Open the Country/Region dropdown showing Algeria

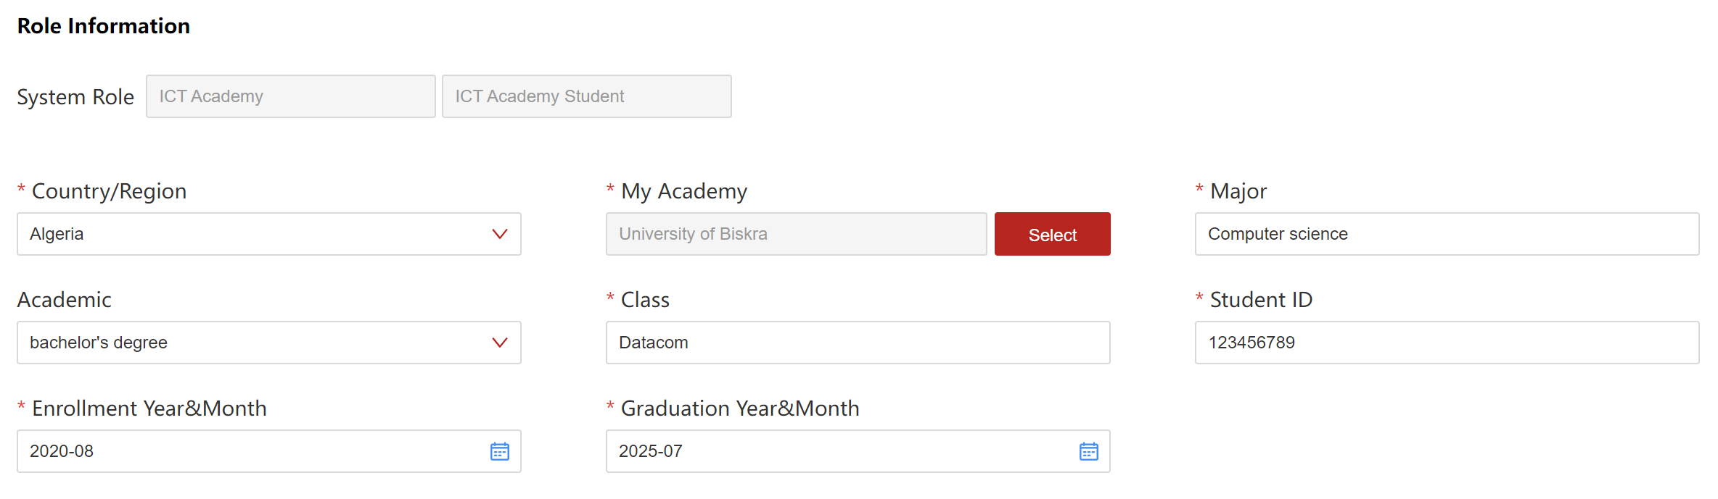click(254, 234)
